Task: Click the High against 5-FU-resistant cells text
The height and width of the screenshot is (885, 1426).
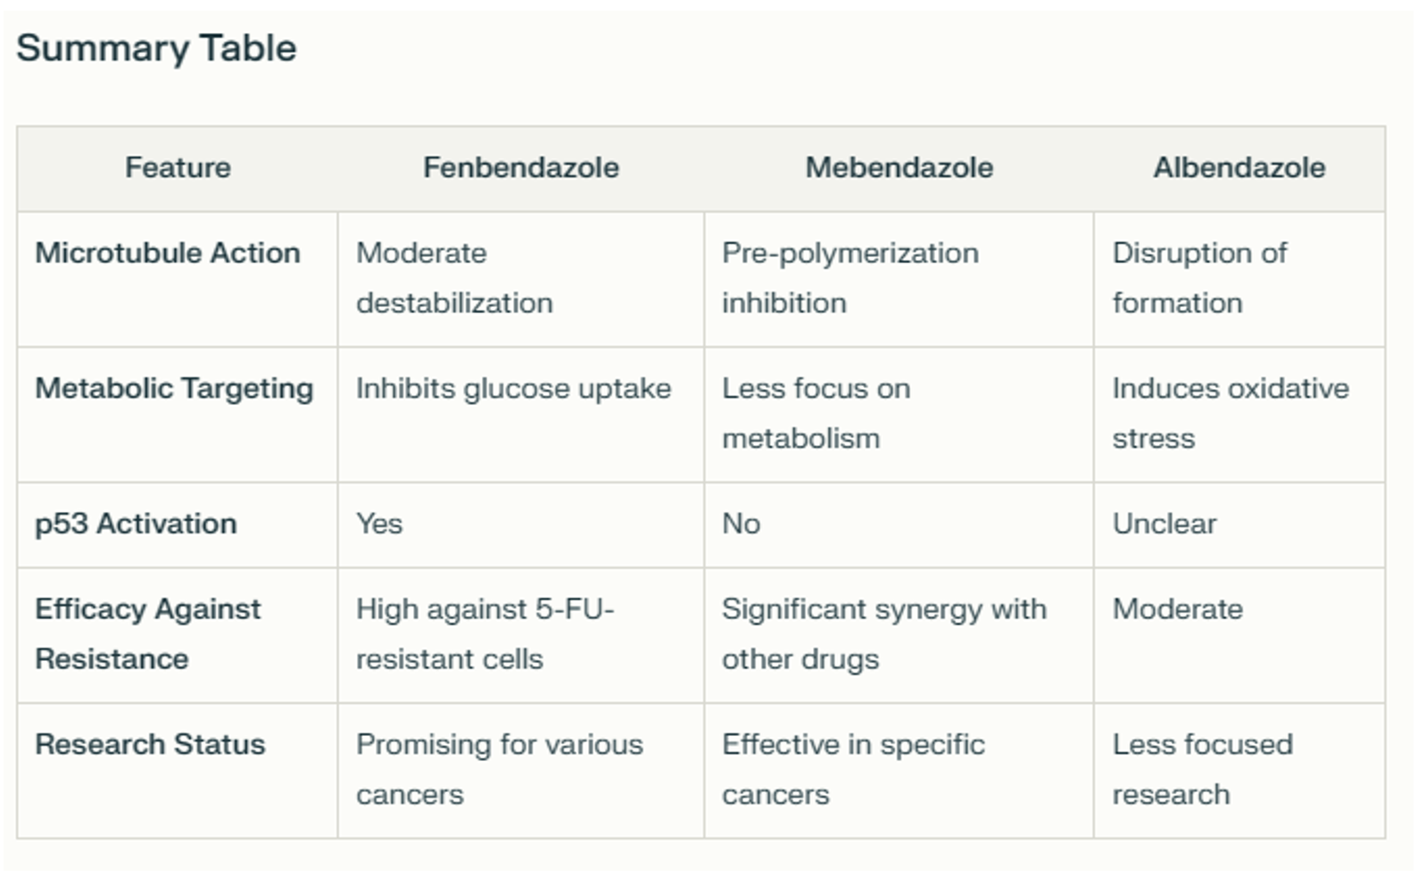Action: [x=485, y=633]
